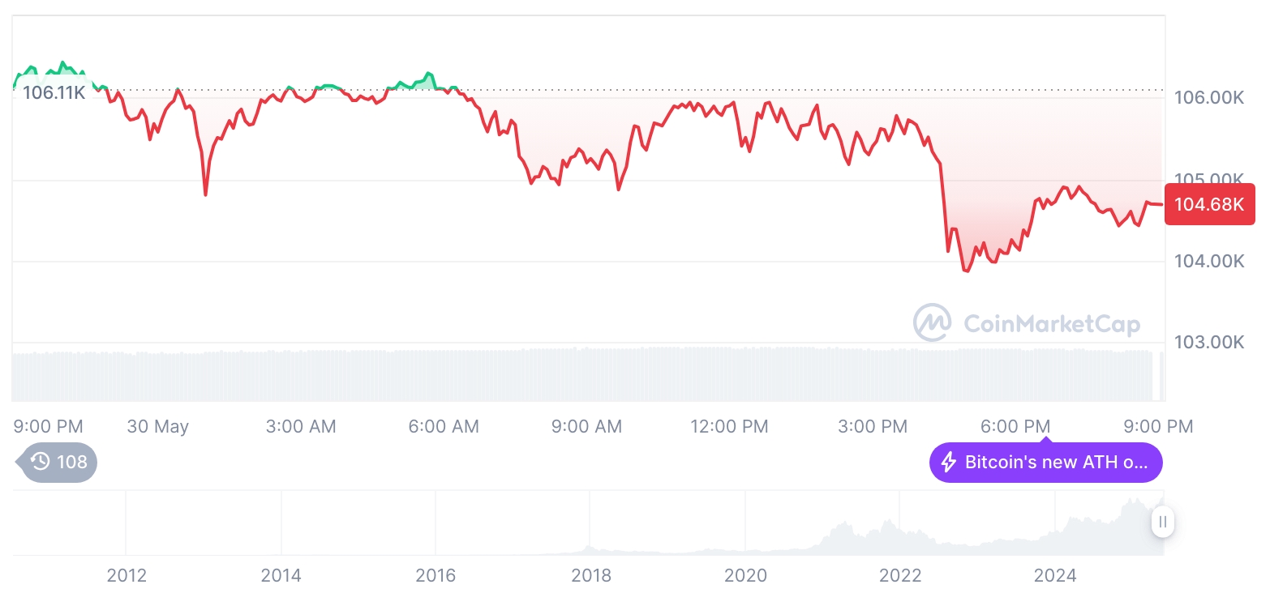The width and height of the screenshot is (1270, 593).
Task: Click the red 104.68K current price label
Action: (x=1209, y=204)
